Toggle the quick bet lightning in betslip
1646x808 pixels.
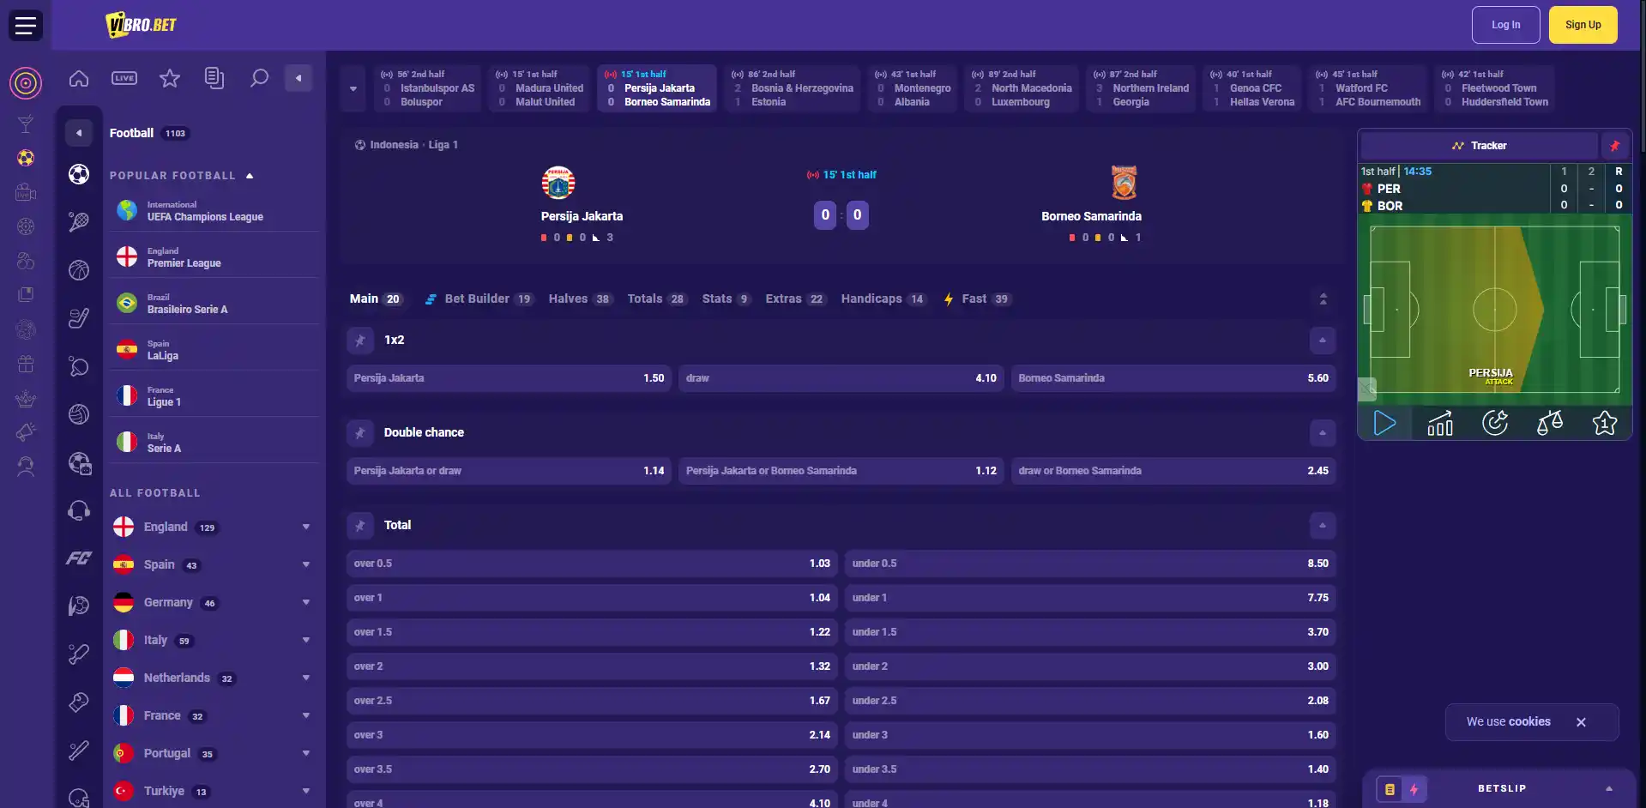(1414, 789)
